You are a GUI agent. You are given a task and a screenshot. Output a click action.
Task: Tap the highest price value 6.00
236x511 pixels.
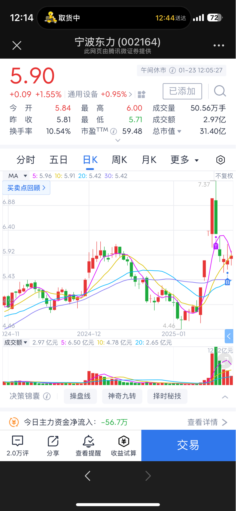pyautogui.click(x=134, y=108)
